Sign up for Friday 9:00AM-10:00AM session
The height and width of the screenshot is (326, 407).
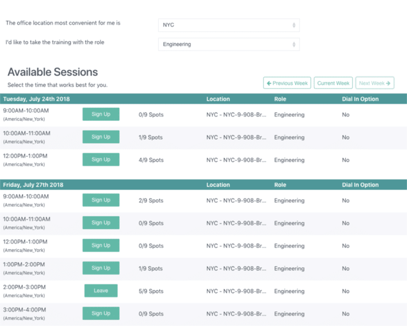[101, 200]
